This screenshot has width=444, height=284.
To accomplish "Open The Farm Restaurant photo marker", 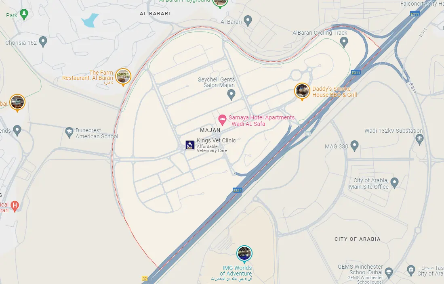I will tap(123, 76).
